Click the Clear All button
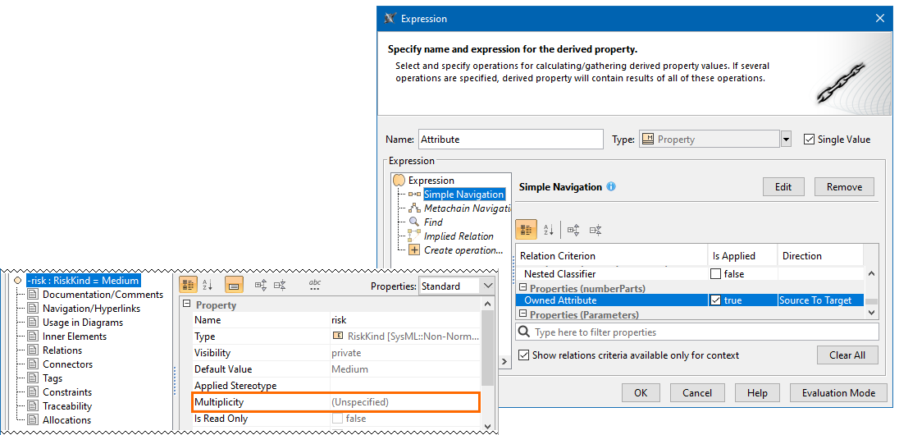 [x=847, y=355]
